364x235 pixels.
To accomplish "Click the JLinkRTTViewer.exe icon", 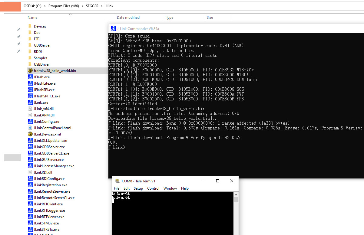I will 31,217.
